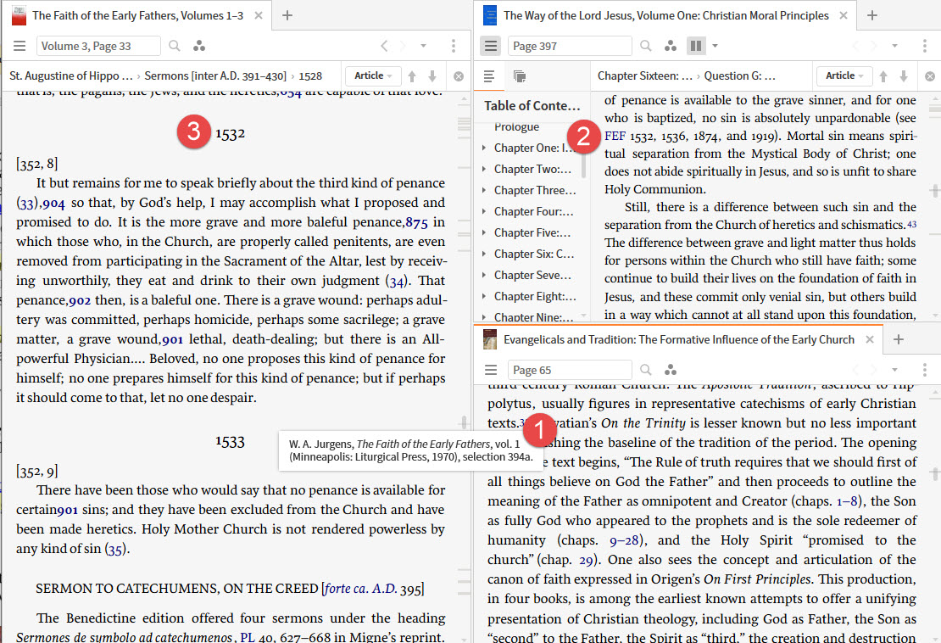Image resolution: width=941 pixels, height=643 pixels.
Task: Go back in Faith of Early Fathers history
Action: click(384, 46)
